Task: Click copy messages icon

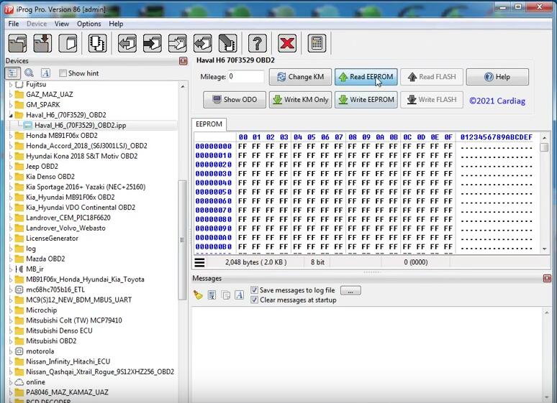Action: tap(225, 295)
